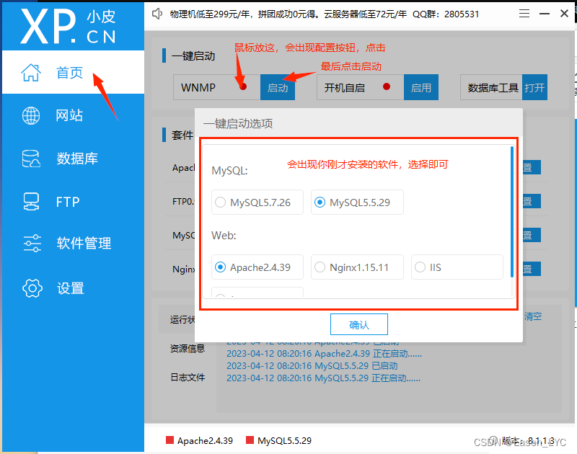Click the log line 'MySQL5.5.29 正在启动'
The image size is (577, 454).
(323, 378)
